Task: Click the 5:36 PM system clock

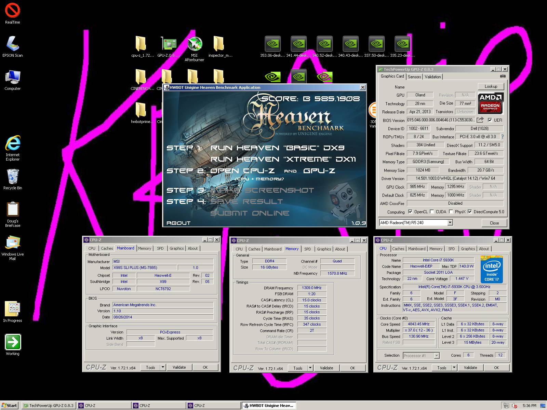Action: (x=529, y=406)
